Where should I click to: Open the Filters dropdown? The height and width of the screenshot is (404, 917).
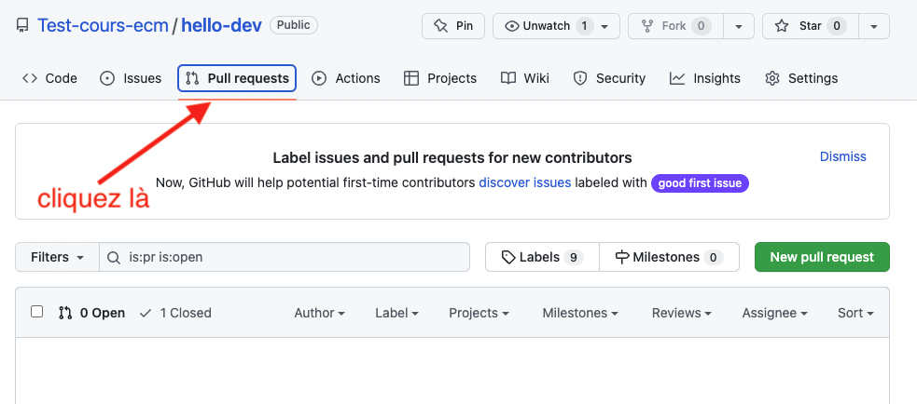click(x=57, y=257)
